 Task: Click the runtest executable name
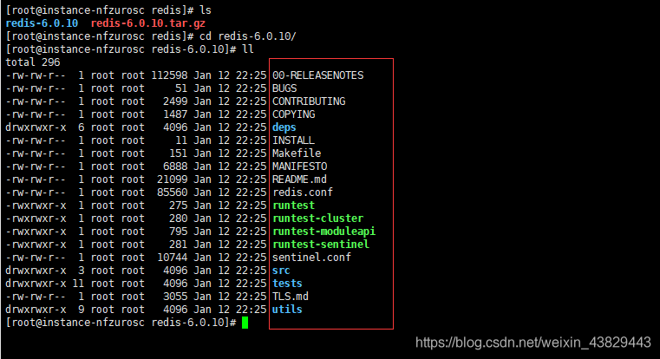click(x=293, y=206)
